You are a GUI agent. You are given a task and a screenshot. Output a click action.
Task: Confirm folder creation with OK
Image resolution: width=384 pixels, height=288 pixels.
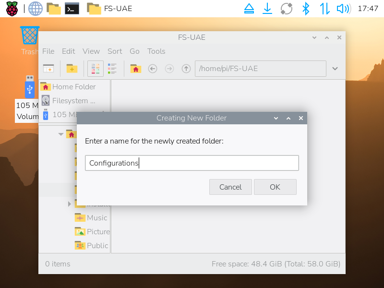(275, 187)
